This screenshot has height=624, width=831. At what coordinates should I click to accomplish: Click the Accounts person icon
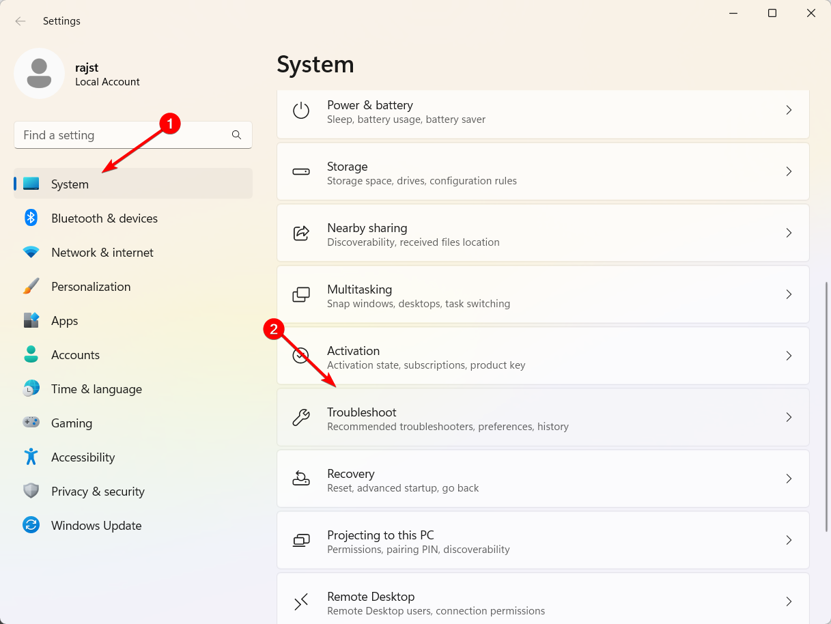tap(31, 354)
